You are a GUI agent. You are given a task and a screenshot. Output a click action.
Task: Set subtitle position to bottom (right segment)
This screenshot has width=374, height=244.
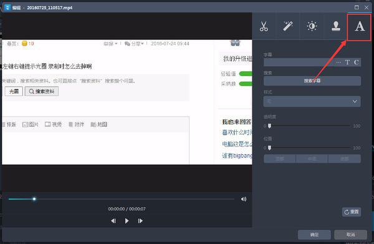pyautogui.click(x=345, y=159)
